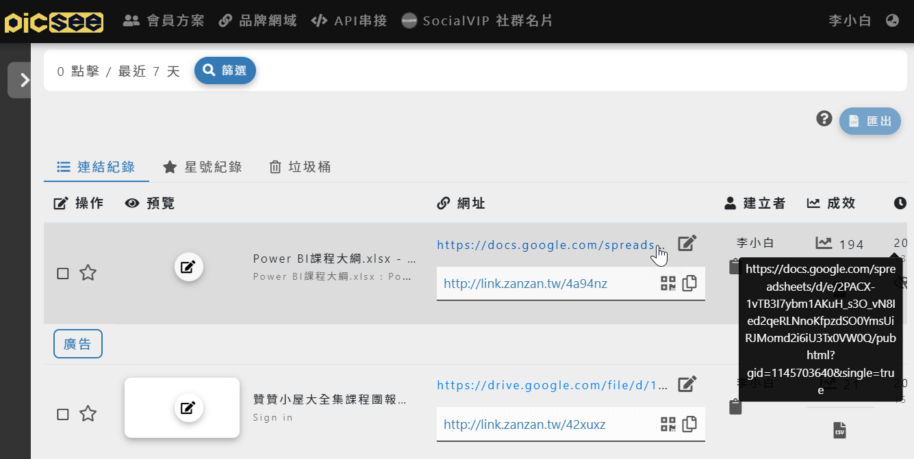Click the 預覽 column header
Screen dimensions: 914x459
pyautogui.click(x=150, y=203)
